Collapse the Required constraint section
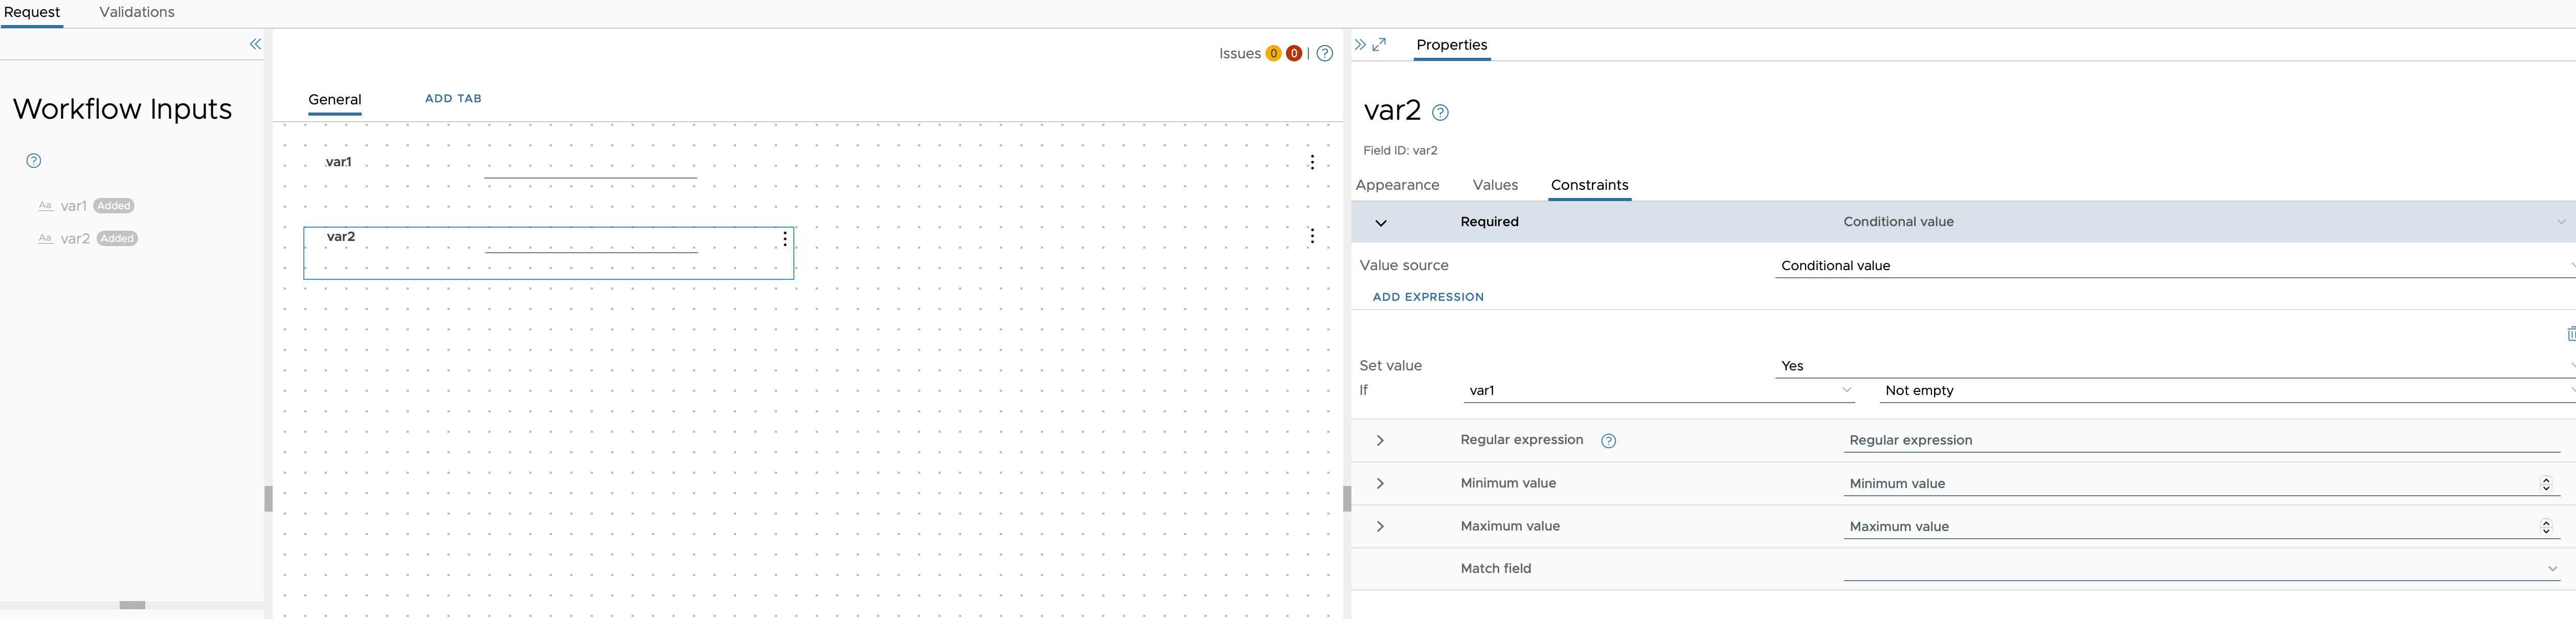Image resolution: width=2576 pixels, height=619 pixels. coord(1381,223)
